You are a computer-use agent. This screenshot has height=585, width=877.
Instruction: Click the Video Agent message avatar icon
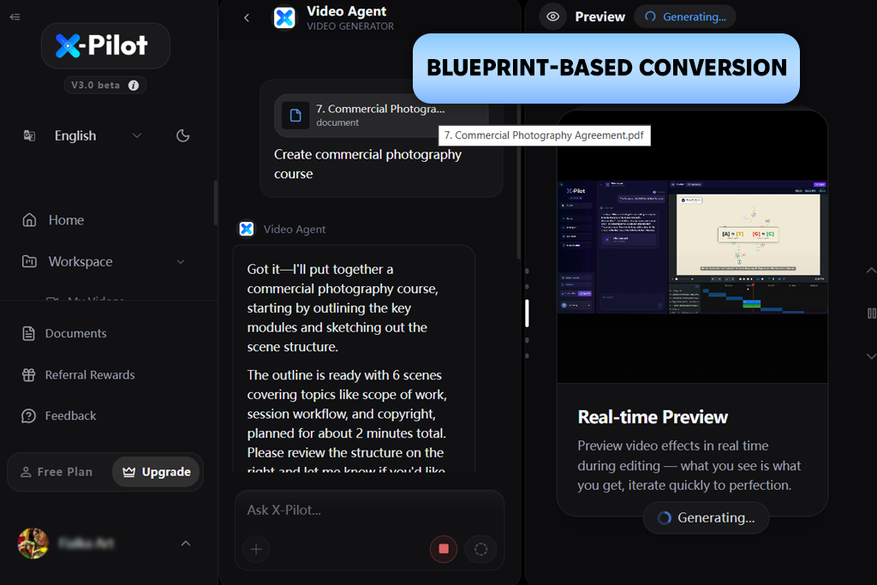coord(247,229)
